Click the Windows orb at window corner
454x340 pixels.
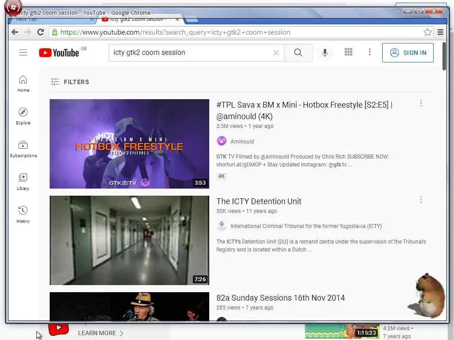pos(13,8)
